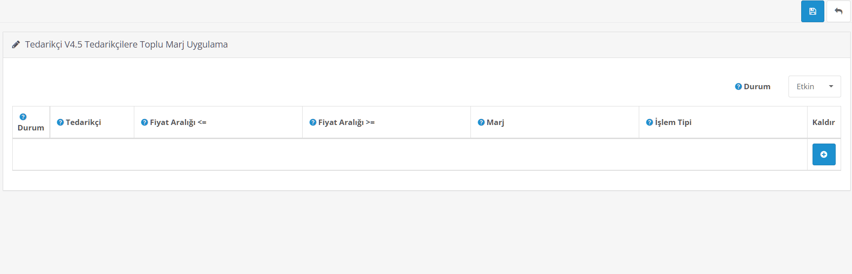
Task: Open the Etkin status dropdown
Action: (x=814, y=87)
